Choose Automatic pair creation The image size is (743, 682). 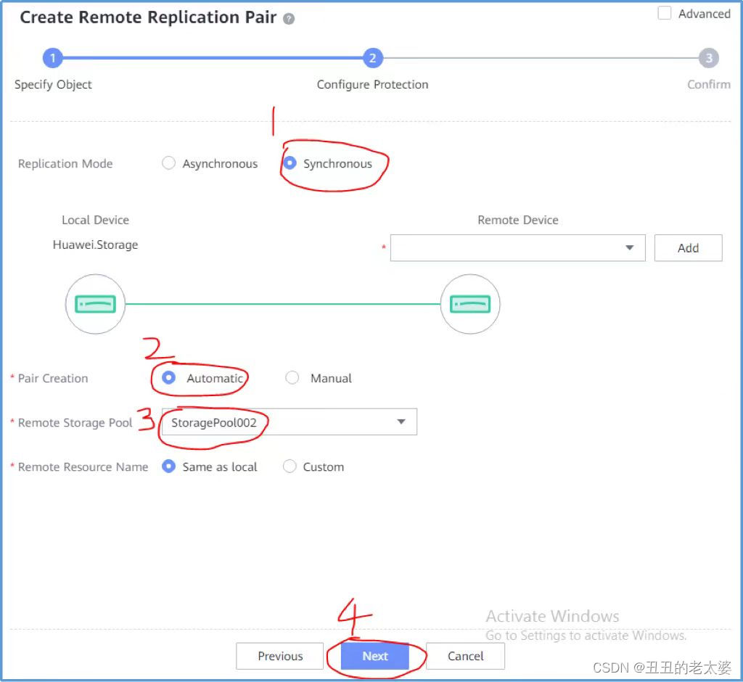click(x=168, y=378)
